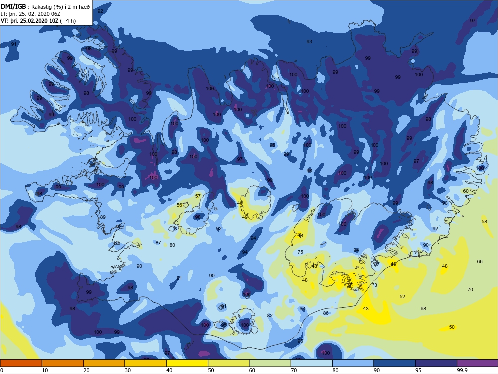Click legend tick label "30"
This screenshot has height=374, width=498.
click(128, 370)
